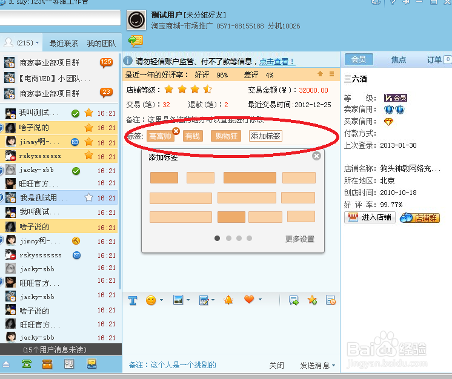Select the 会员 tab

pos(359,59)
